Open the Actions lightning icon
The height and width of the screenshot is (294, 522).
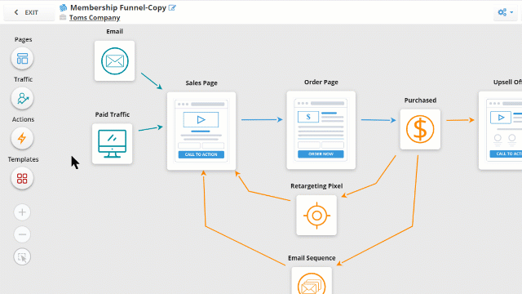point(22,138)
